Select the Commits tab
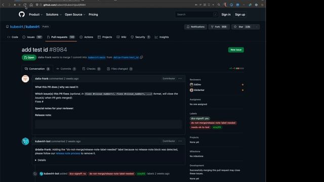This screenshot has width=324, height=182. pos(66,69)
